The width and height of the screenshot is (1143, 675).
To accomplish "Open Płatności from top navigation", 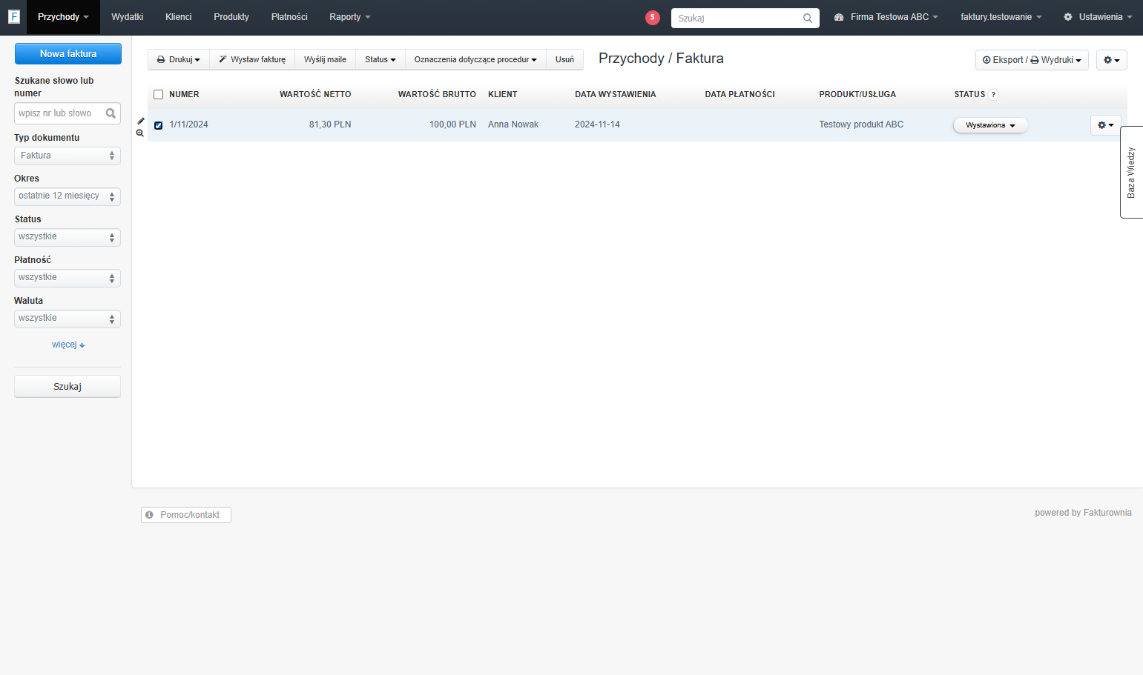I will [x=289, y=17].
